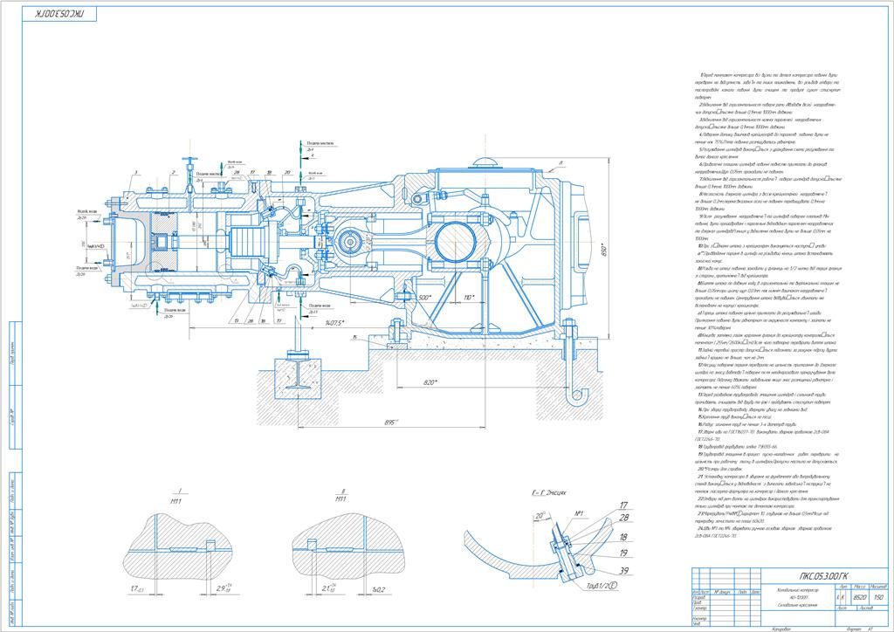This screenshot has height=632, width=894.
Task: Click position callout 1 on the cylinder cover
Action: click(x=136, y=172)
